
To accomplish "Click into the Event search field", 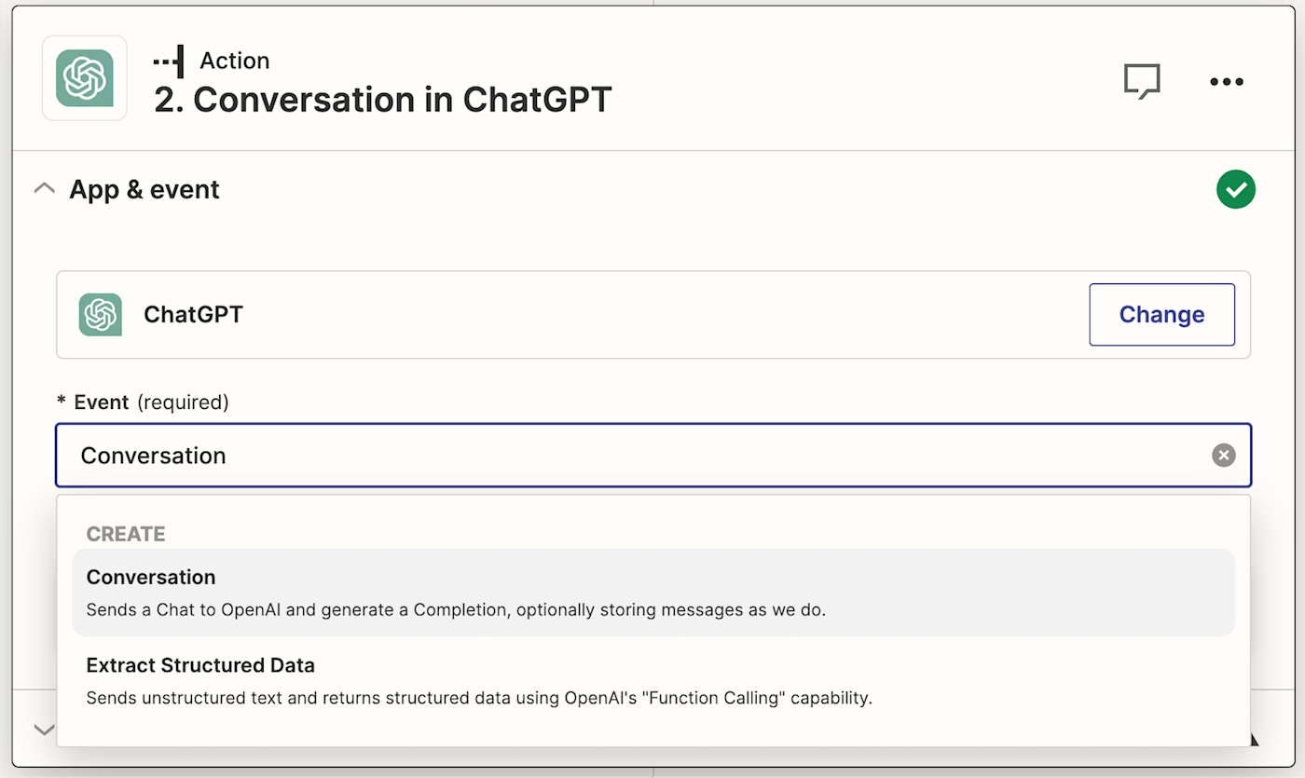I will tap(652, 456).
